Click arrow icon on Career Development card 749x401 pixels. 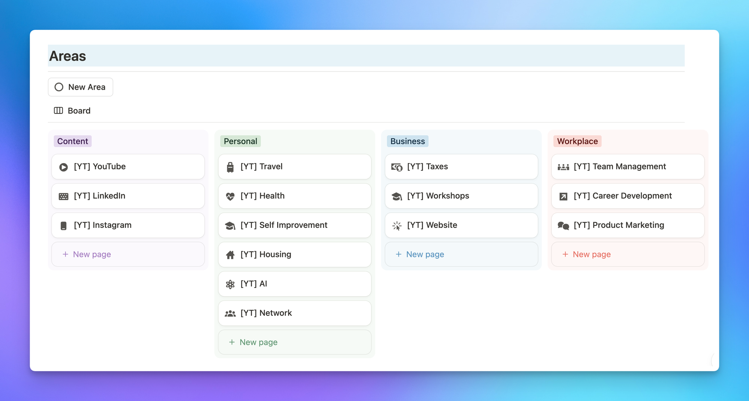click(564, 196)
